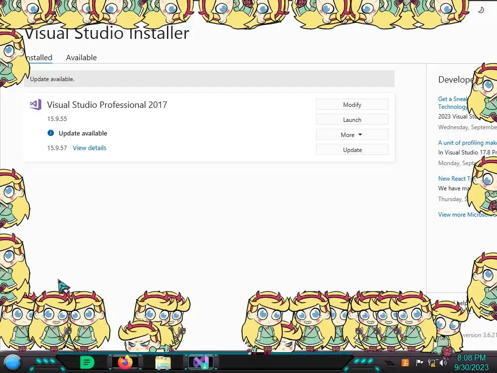Click the Launch button
497x373 pixels.
[352, 119]
